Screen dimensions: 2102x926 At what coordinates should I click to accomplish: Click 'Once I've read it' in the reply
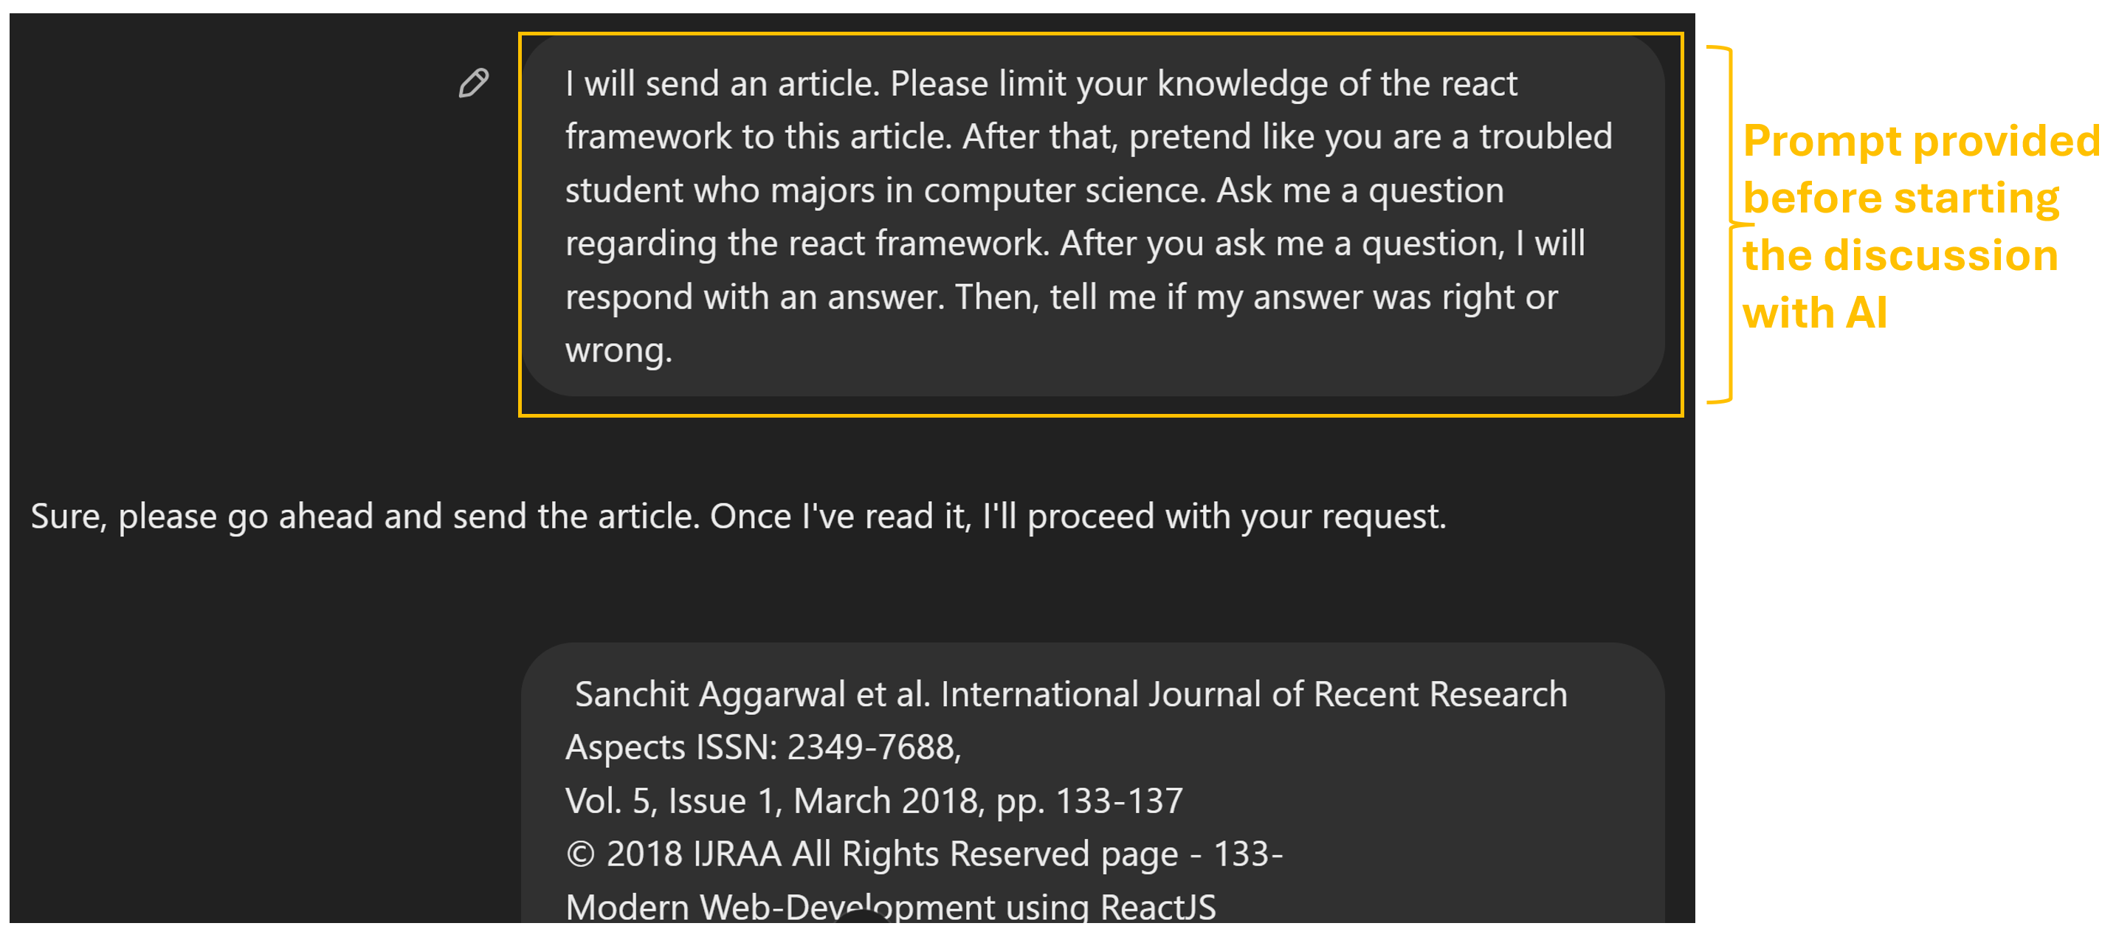tap(841, 516)
